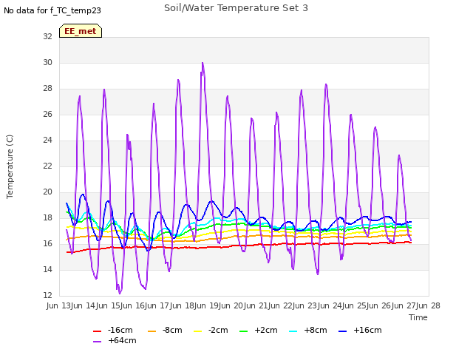Click the y-axis tick label 24
The image size is (473, 355).
(47, 140)
